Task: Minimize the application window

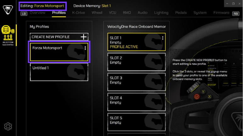Action: 227,3
